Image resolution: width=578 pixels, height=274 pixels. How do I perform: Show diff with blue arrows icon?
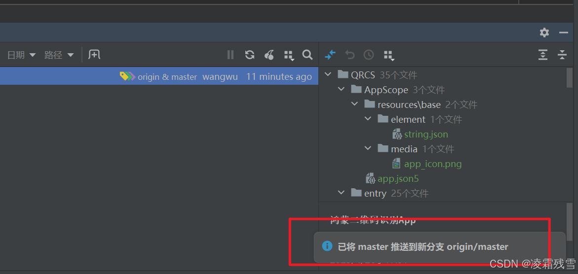click(330, 55)
